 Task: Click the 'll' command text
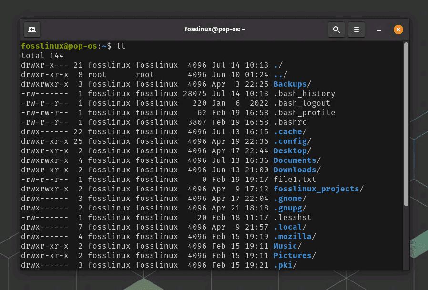[x=121, y=46]
